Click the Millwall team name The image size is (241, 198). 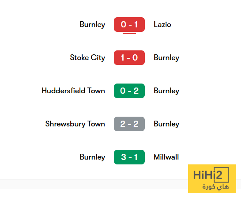point(166,157)
